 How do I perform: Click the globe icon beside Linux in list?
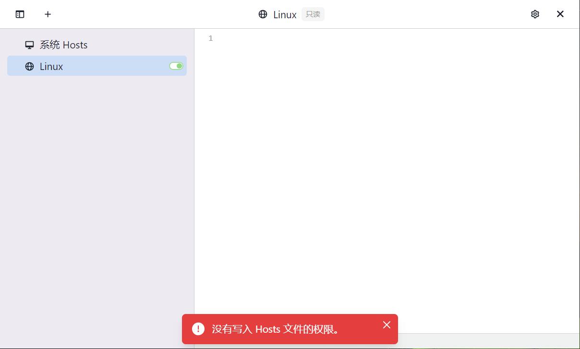[x=30, y=67]
